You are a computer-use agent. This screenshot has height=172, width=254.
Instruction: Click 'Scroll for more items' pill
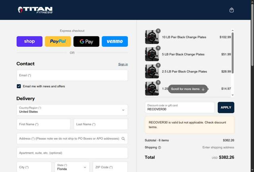188,89
